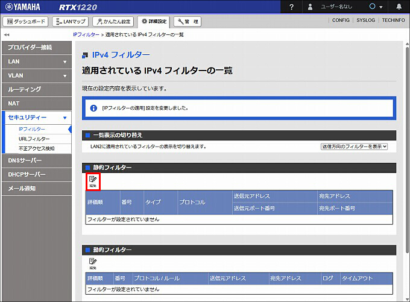The width and height of the screenshot is (410, 302).
Task: Click the Yamaha logo
Action: pyautogui.click(x=23, y=7)
